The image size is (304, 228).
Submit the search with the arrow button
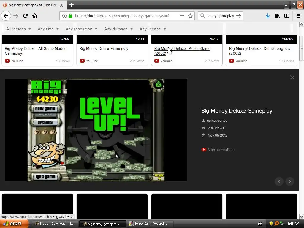[239, 16]
